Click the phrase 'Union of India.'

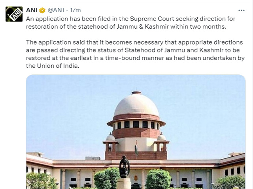[x=58, y=66]
